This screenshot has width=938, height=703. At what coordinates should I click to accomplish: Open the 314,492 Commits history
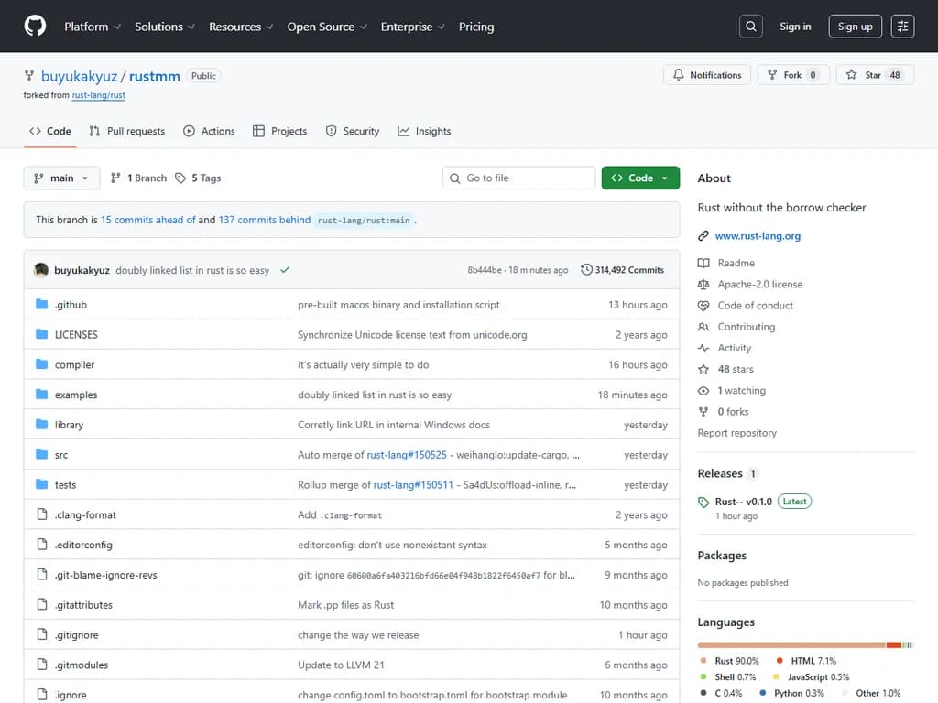[623, 270]
